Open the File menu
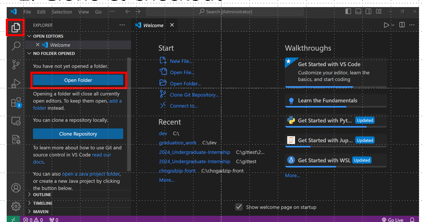The height and width of the screenshot is (222, 422). 27,12
